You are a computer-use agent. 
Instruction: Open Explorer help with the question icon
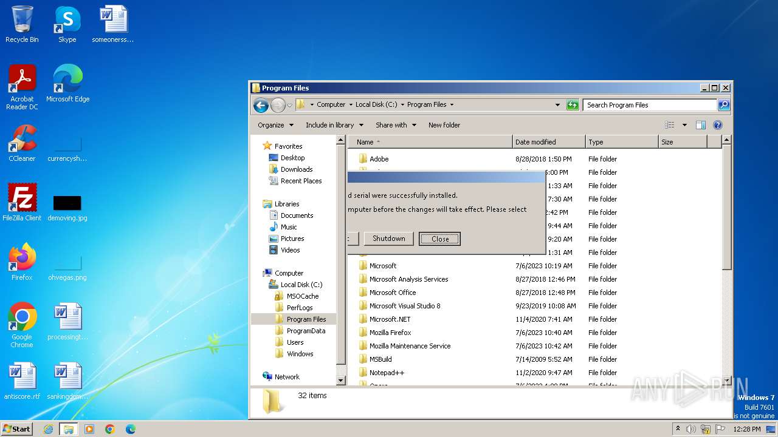pos(717,125)
